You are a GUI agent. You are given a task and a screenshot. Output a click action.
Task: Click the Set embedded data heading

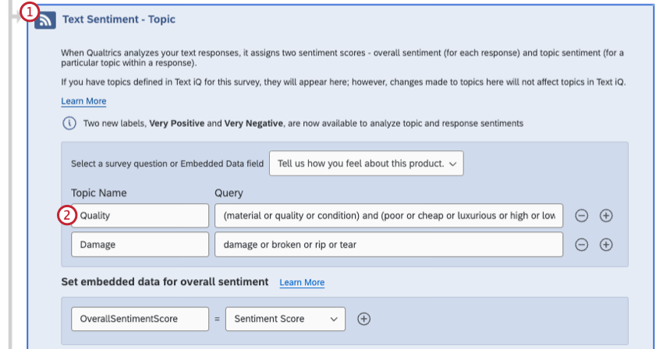(x=165, y=281)
